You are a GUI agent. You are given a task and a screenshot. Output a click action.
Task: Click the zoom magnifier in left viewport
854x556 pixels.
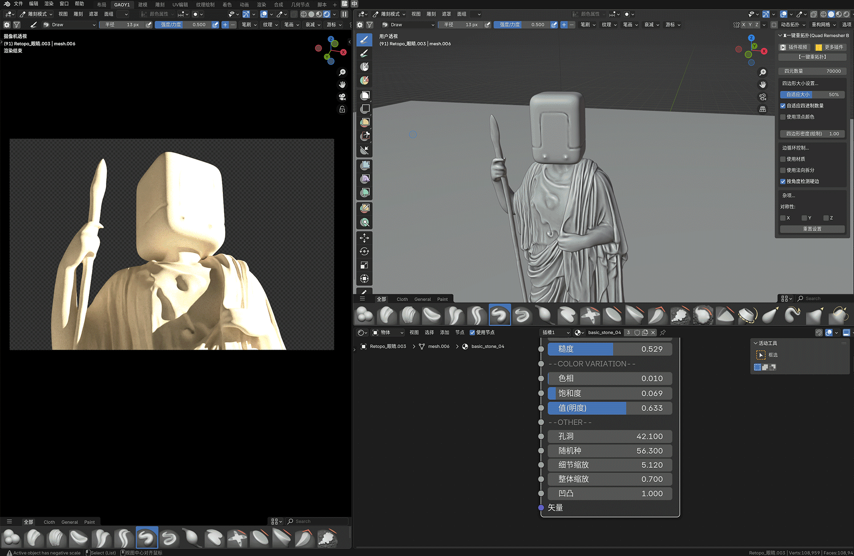pyautogui.click(x=342, y=72)
